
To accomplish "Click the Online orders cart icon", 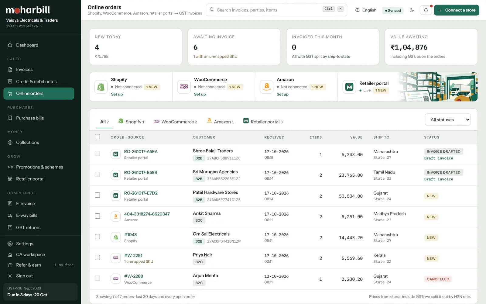I will tap(10, 93).
